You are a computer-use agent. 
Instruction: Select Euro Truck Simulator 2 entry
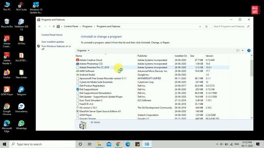pyautogui.click(x=152, y=100)
